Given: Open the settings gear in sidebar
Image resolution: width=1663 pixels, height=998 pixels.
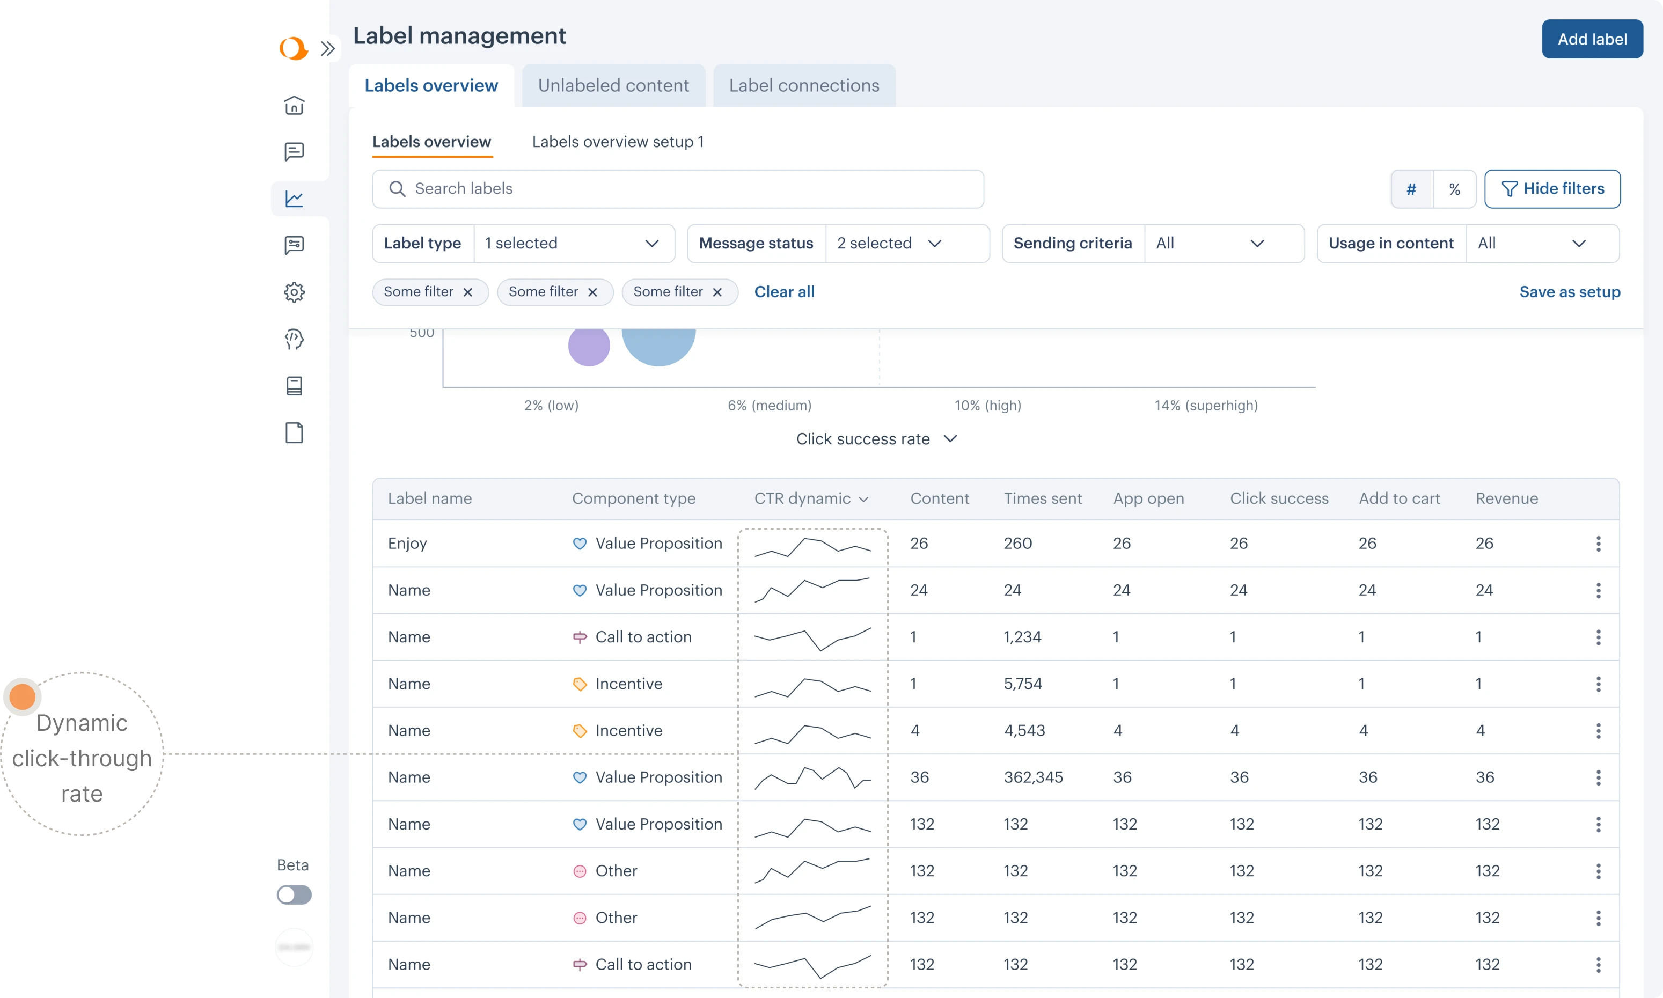Looking at the screenshot, I should pyautogui.click(x=294, y=292).
